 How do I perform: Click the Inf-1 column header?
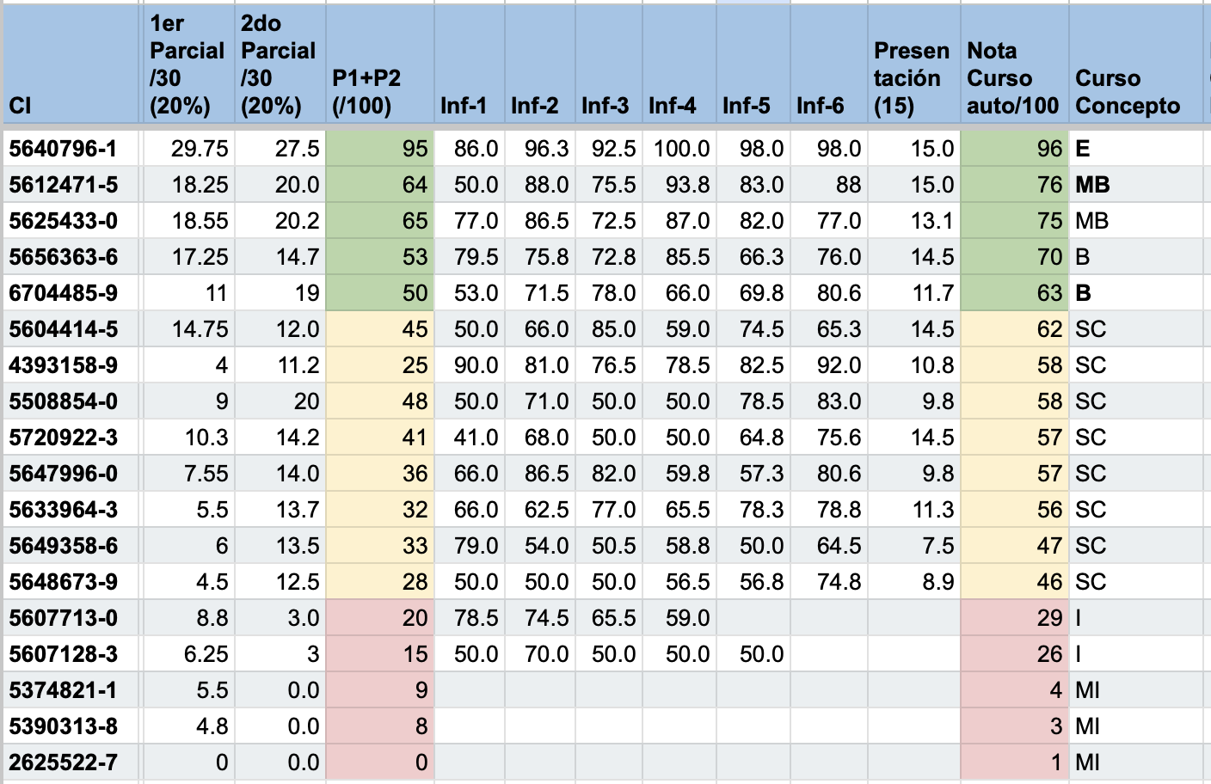[x=470, y=65]
